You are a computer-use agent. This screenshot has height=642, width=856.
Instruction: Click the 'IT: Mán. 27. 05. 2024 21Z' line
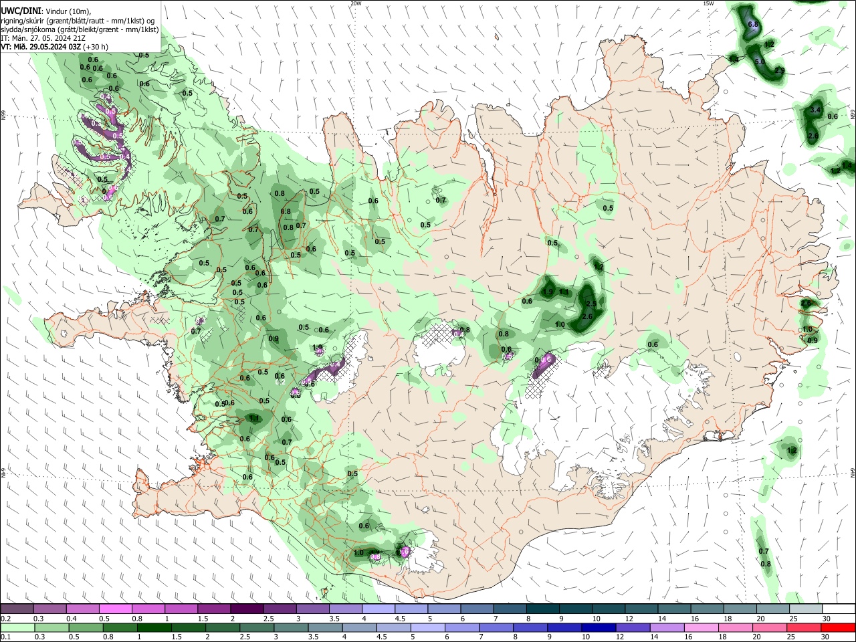pyautogui.click(x=42, y=38)
